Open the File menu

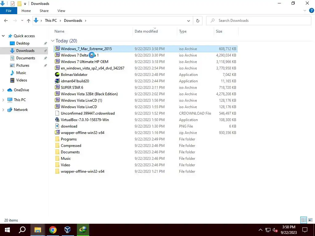click(x=9, y=11)
